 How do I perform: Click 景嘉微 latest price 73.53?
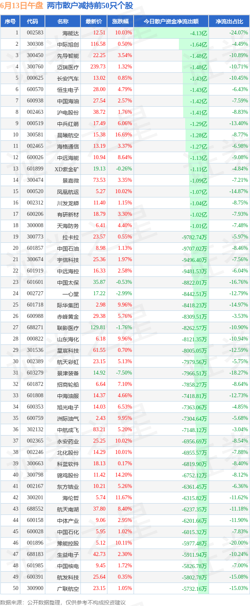[99, 180]
